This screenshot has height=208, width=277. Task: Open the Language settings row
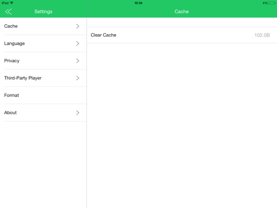[x=43, y=44]
